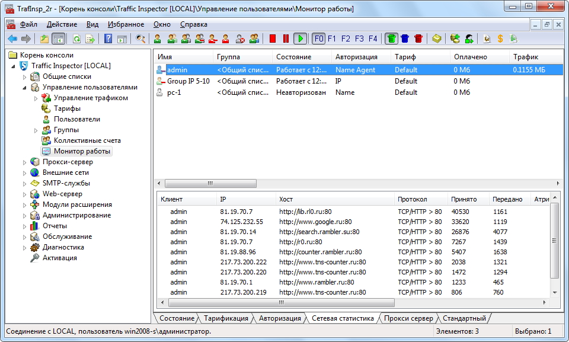
Task: Toggle the F1 filter button
Action: click(332, 39)
